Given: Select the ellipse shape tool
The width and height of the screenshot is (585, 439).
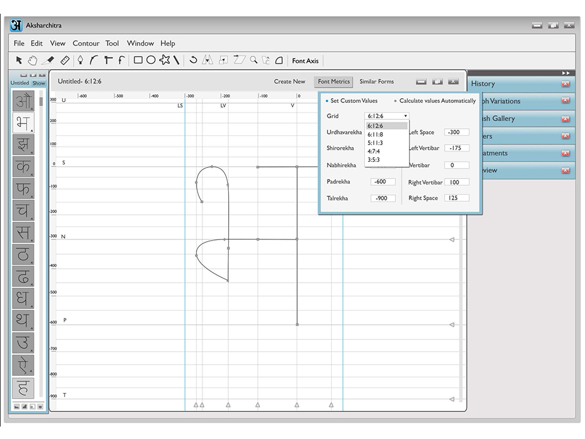Looking at the screenshot, I should tap(151, 60).
